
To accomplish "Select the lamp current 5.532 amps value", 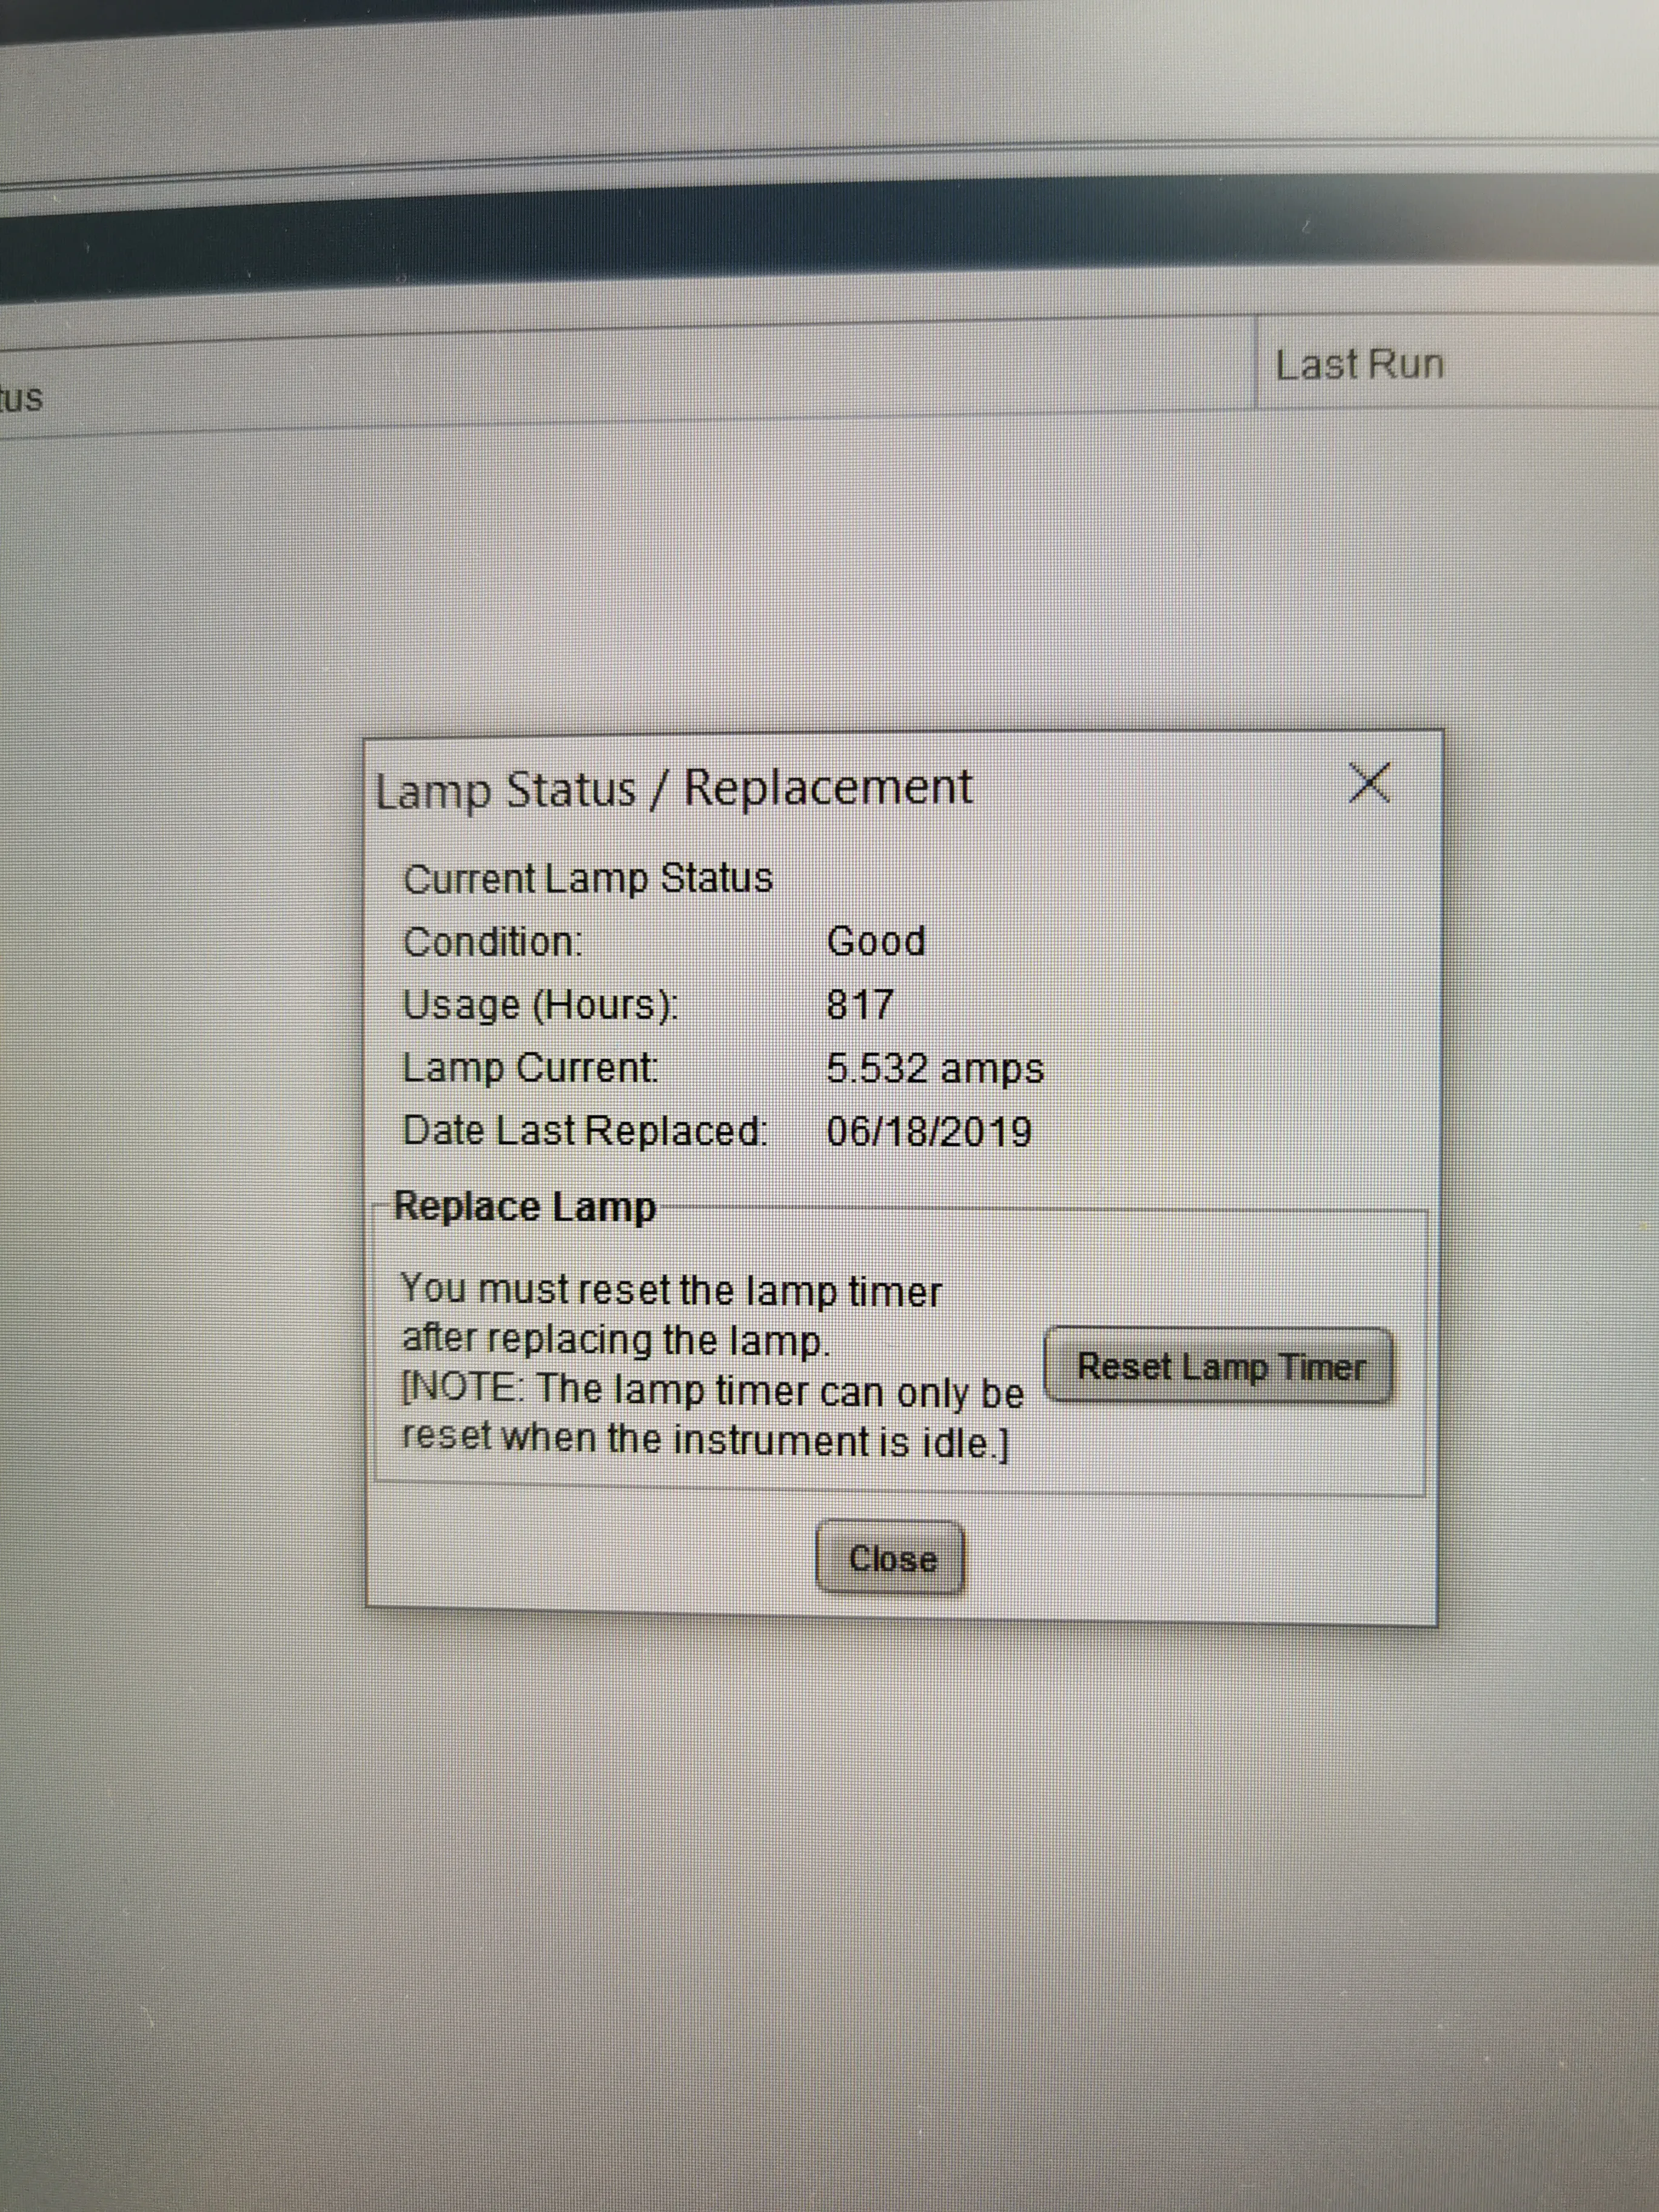I will click(x=935, y=1069).
